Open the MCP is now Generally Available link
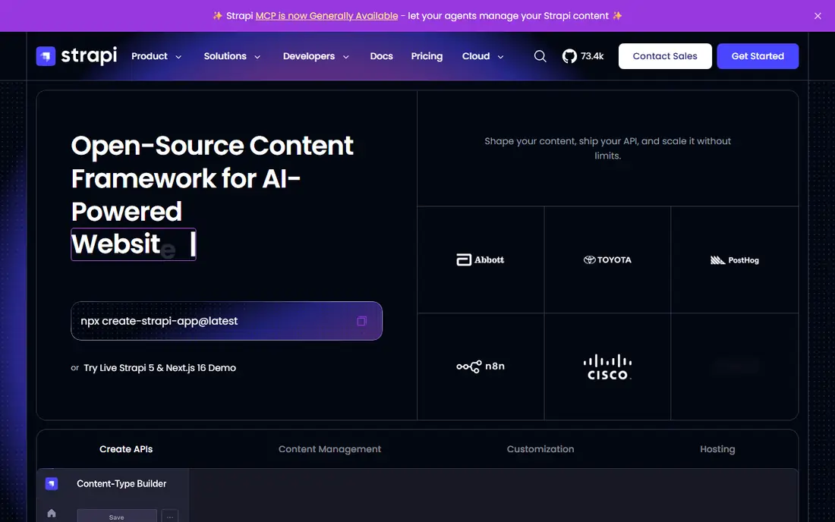The width and height of the screenshot is (835, 522). point(326,16)
